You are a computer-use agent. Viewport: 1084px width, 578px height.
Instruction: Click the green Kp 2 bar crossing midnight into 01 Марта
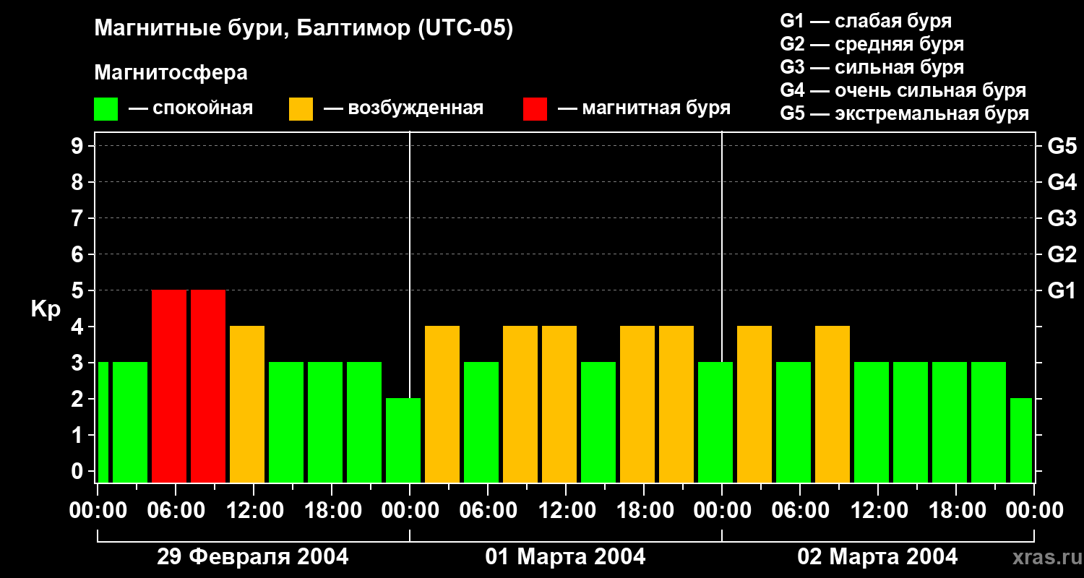point(403,440)
